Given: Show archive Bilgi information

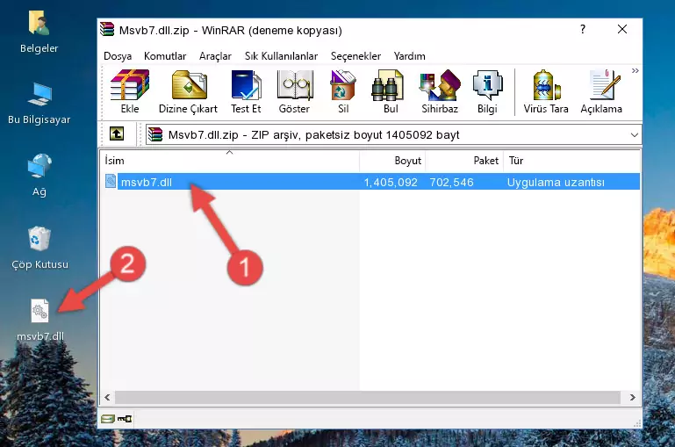Looking at the screenshot, I should click(x=487, y=91).
